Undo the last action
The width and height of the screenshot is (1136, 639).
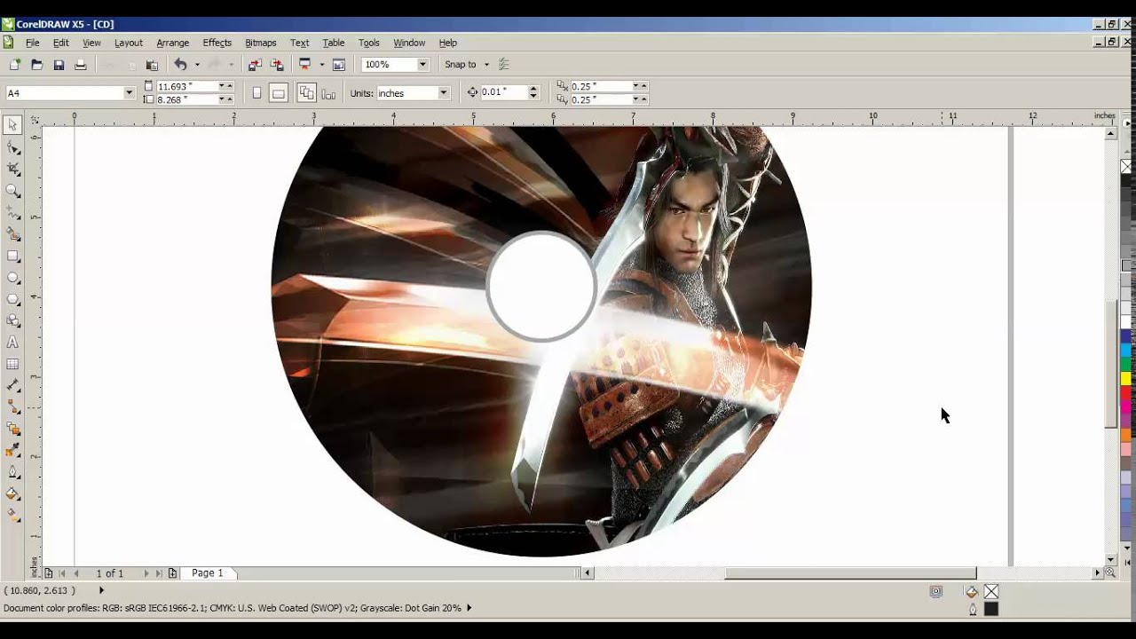pyautogui.click(x=180, y=65)
